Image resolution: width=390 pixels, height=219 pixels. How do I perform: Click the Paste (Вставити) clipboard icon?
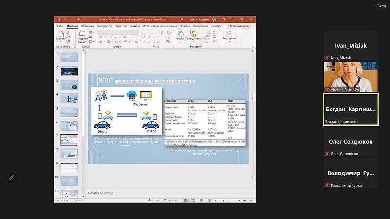(x=60, y=35)
